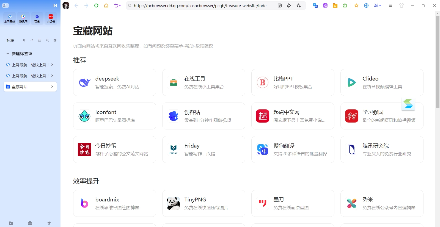Create a new tab with 新建标签页
This screenshot has height=227, width=440.
click(x=22, y=54)
